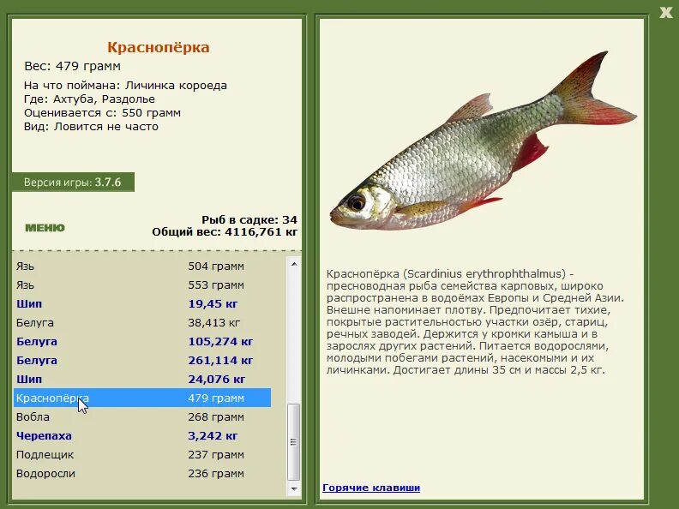The height and width of the screenshot is (509, 679).
Task: Click the Версия игры: 3.7.6 label
Action: [73, 183]
